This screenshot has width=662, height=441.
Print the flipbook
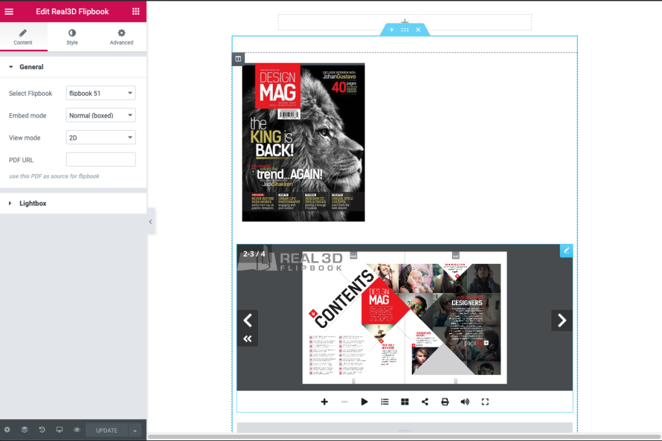[x=445, y=402]
